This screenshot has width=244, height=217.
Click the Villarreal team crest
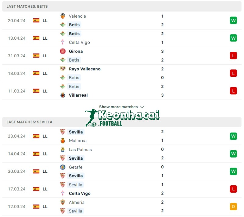(63, 95)
